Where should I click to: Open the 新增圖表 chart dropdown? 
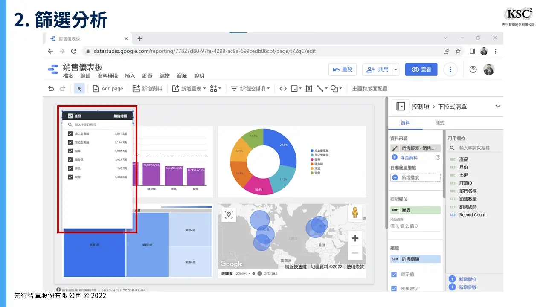(189, 89)
